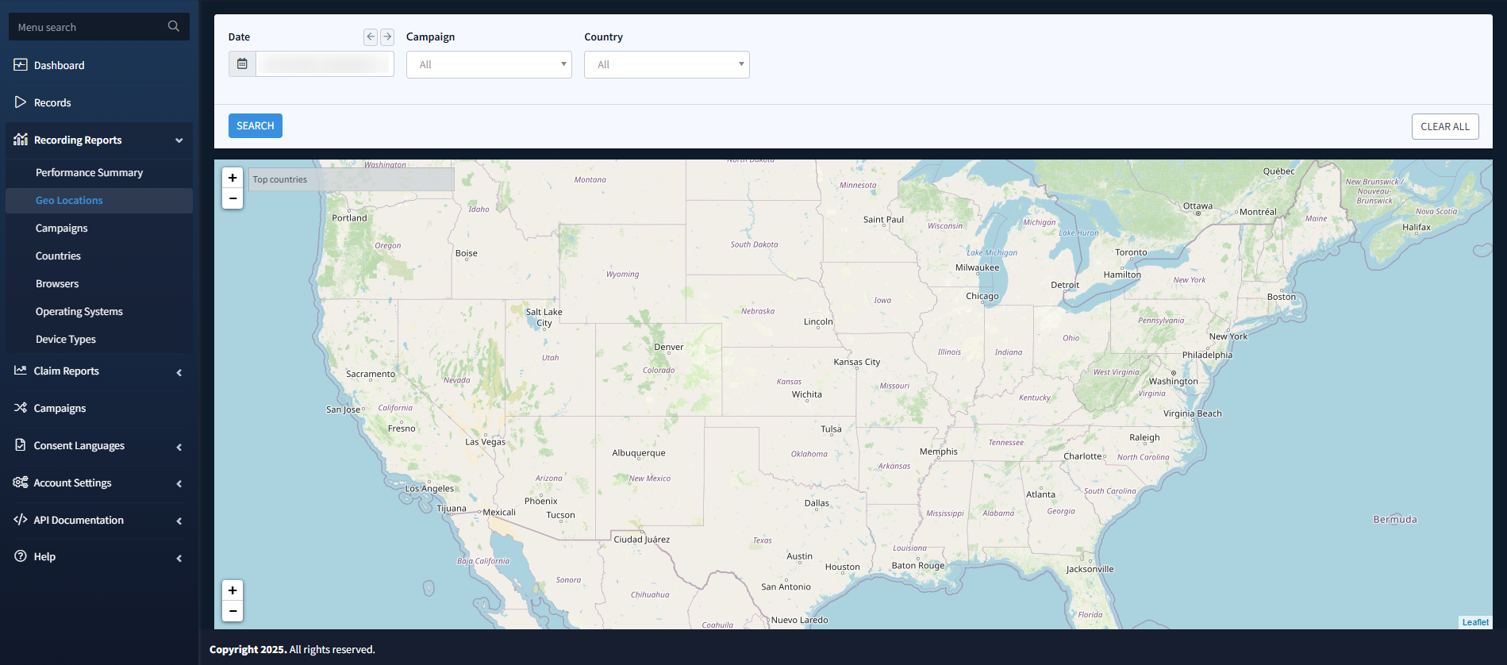Open Performance Summary report
This screenshot has height=665, width=1507.
[x=89, y=173]
